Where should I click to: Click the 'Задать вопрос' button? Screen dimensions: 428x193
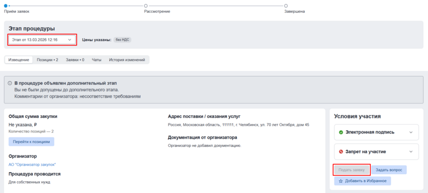[389, 170]
